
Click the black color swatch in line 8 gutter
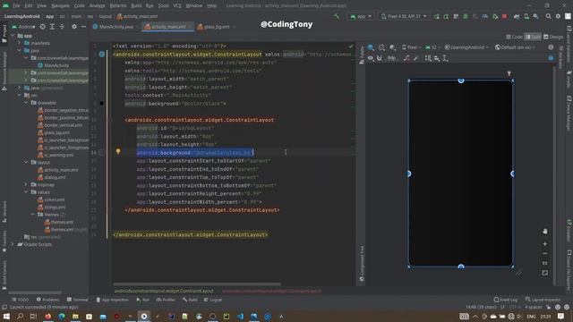click(x=101, y=104)
